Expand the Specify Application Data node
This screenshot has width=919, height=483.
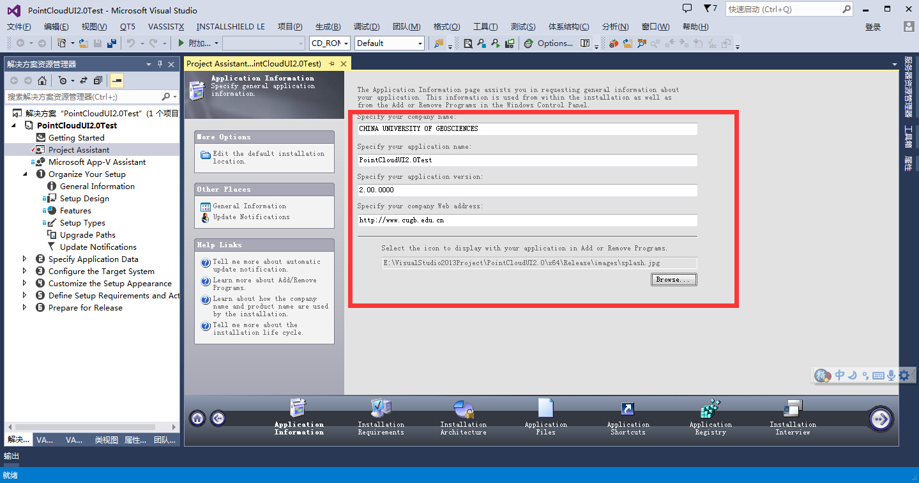(x=25, y=259)
